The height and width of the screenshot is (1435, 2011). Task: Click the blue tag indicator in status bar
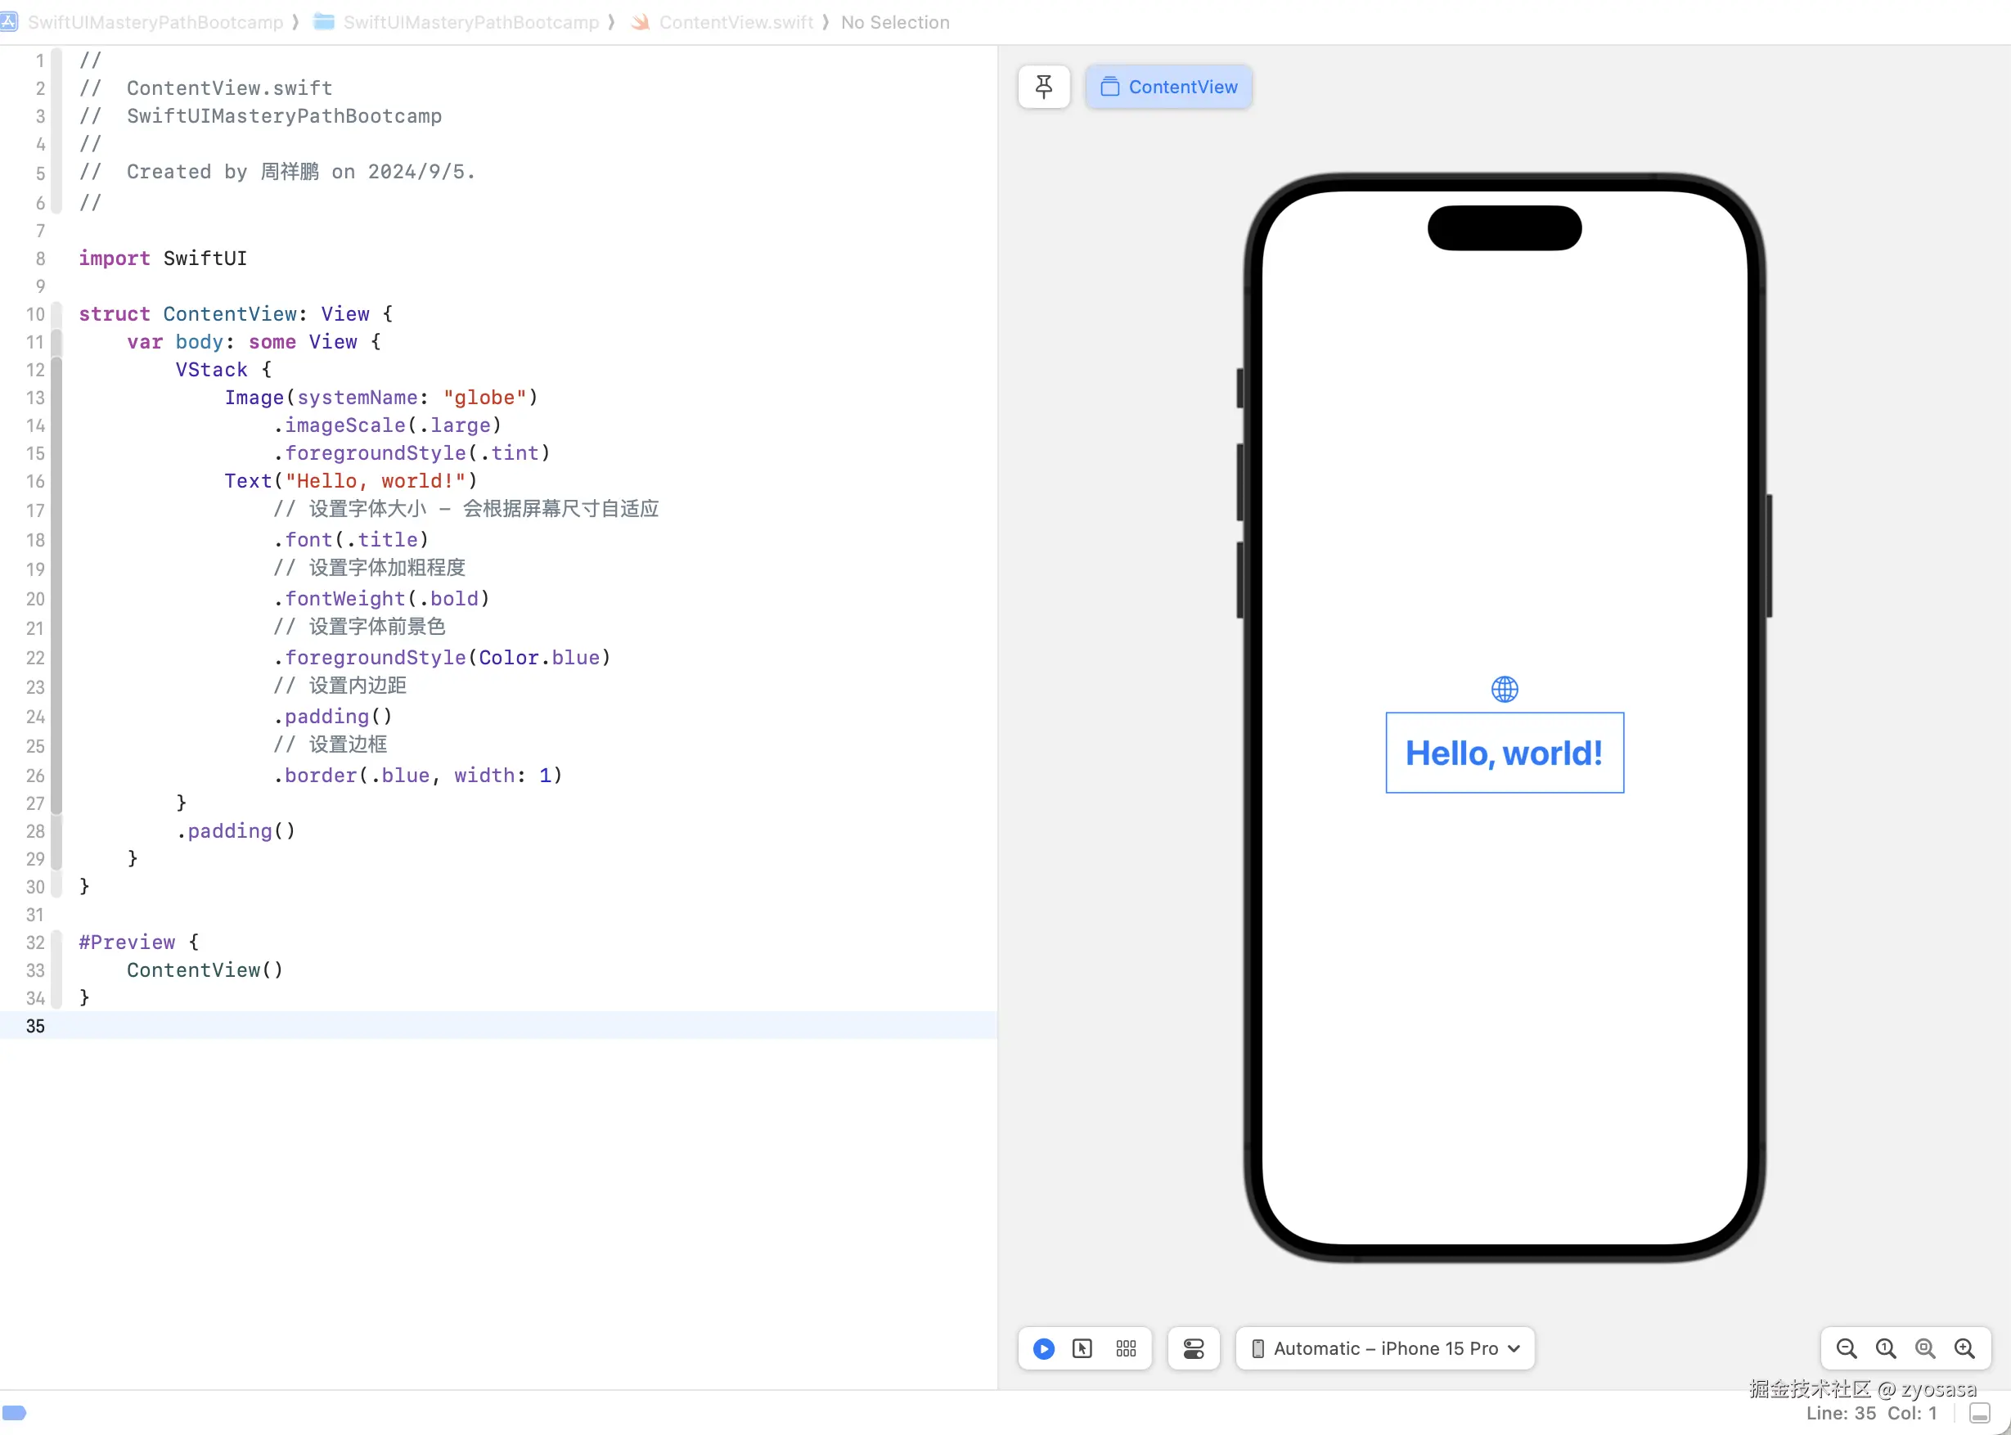click(x=15, y=1412)
